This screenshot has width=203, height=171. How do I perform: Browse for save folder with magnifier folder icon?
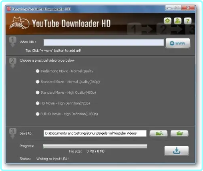[x=159, y=133]
